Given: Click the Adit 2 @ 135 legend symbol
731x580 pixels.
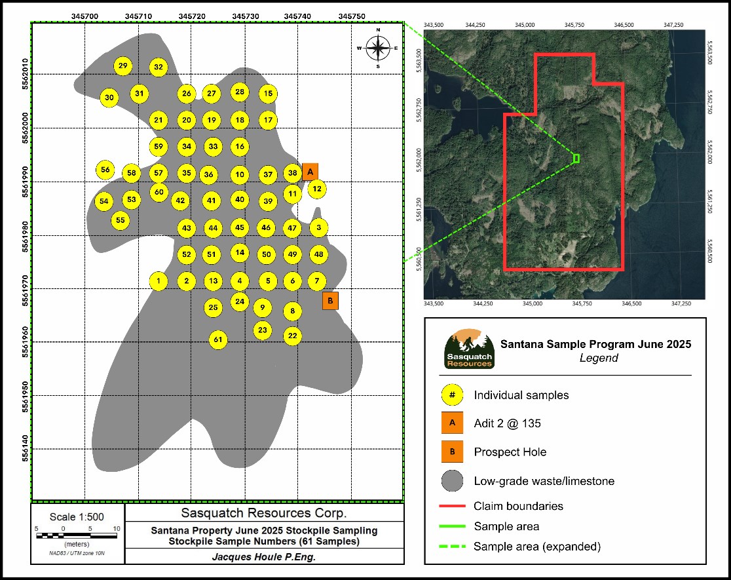Looking at the screenshot, I should [x=453, y=424].
